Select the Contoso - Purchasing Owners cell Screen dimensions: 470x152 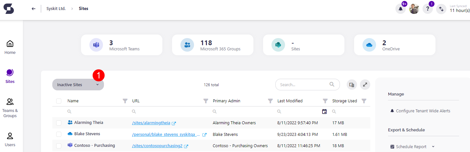pyautogui.click(x=240, y=146)
